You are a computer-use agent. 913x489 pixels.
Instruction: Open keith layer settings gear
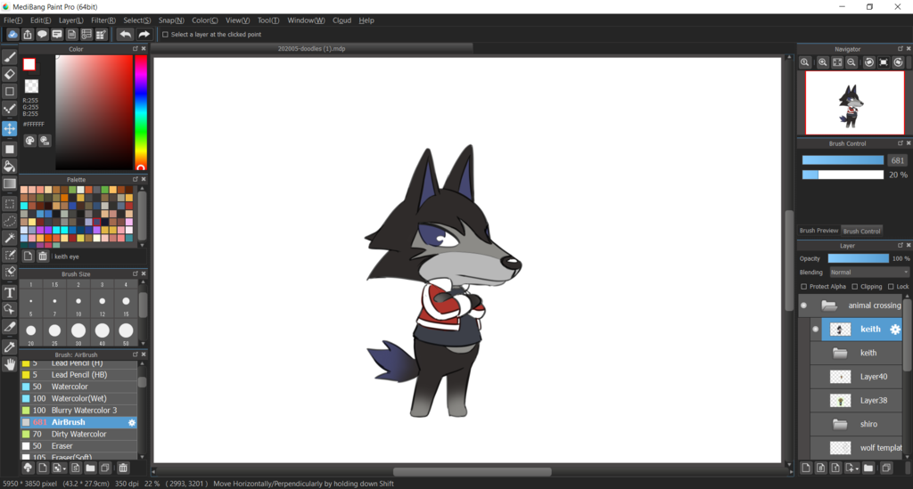point(895,329)
